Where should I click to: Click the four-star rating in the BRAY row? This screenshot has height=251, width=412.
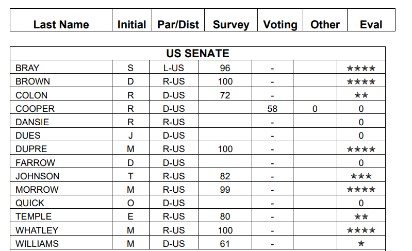coord(361,68)
